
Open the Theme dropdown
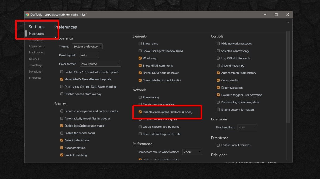(87, 46)
